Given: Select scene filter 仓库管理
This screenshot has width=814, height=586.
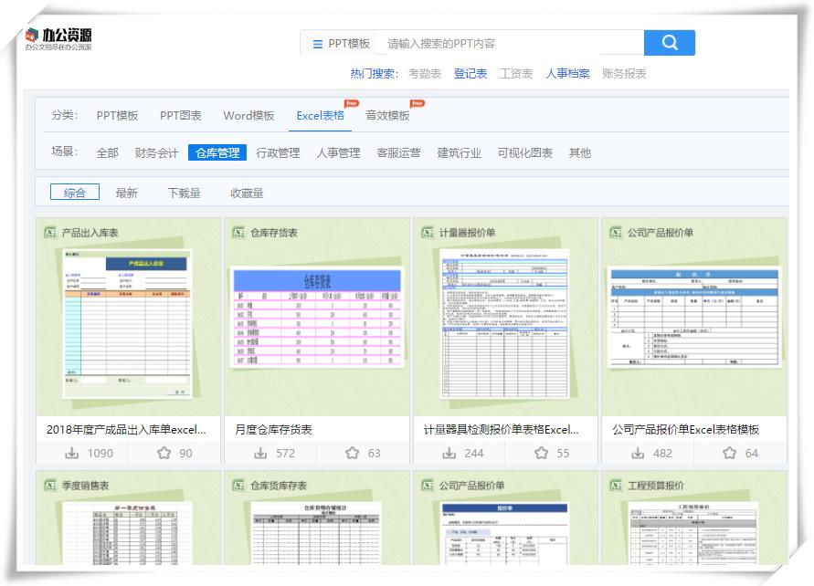Looking at the screenshot, I should pyautogui.click(x=217, y=152).
